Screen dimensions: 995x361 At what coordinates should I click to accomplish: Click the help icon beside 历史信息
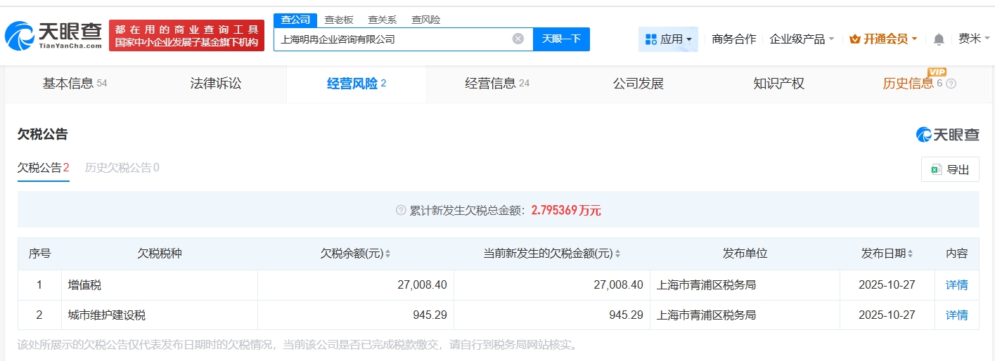pos(951,84)
